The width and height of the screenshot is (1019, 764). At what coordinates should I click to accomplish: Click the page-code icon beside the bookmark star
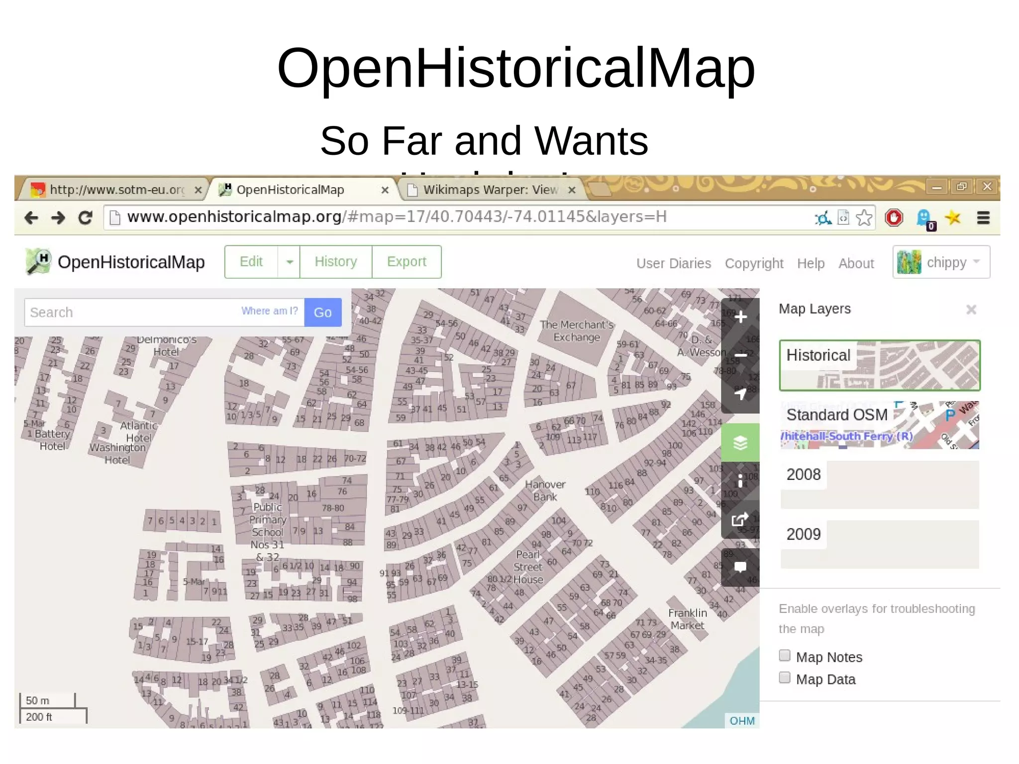[843, 218]
